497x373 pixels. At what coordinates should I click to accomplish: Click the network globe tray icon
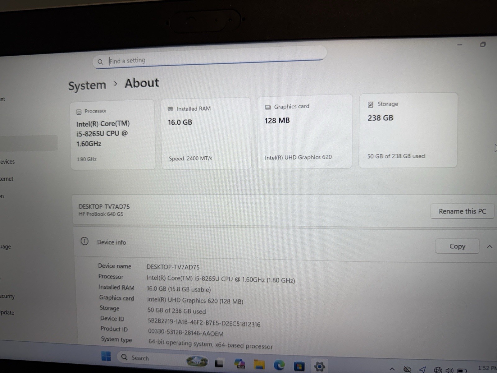pos(438,370)
